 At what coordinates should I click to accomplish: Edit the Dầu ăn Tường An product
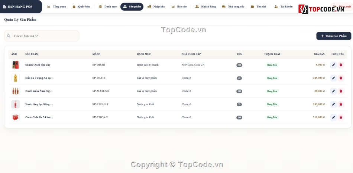[x=333, y=78]
